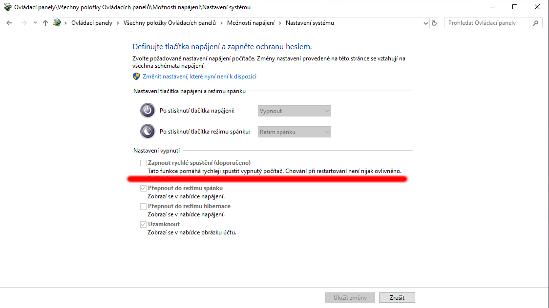This screenshot has width=549, height=308.
Task: Click Změnit nastavení, které nyní není k dispozici
Action: [x=199, y=77]
